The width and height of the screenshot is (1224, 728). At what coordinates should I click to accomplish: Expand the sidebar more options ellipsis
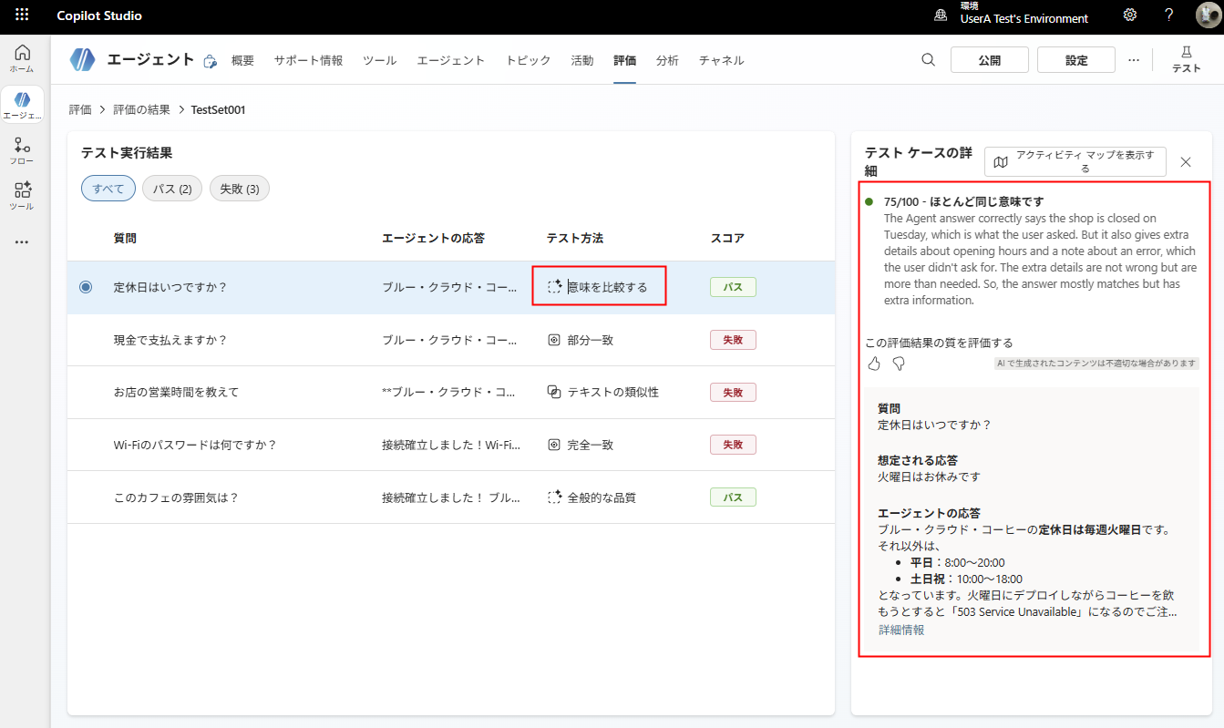(22, 242)
